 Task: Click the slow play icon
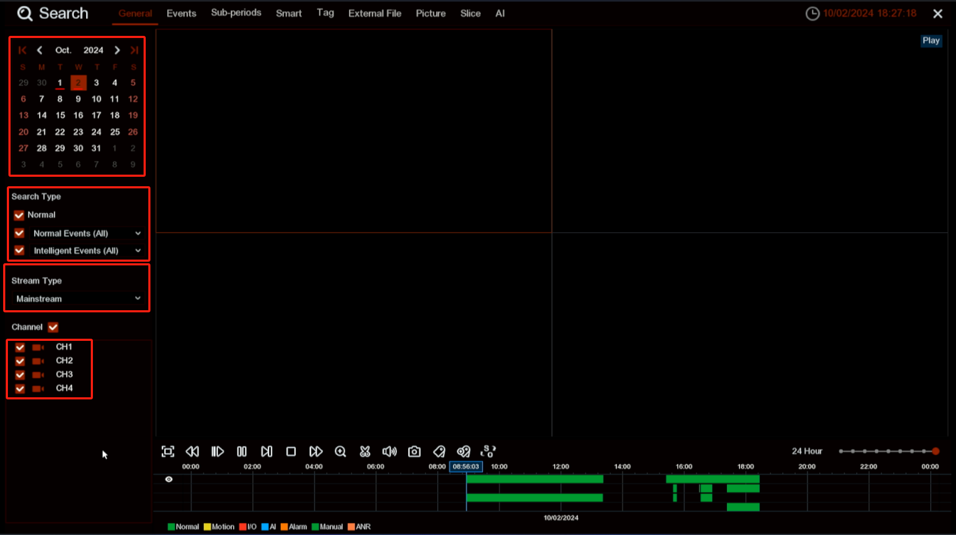click(x=217, y=452)
